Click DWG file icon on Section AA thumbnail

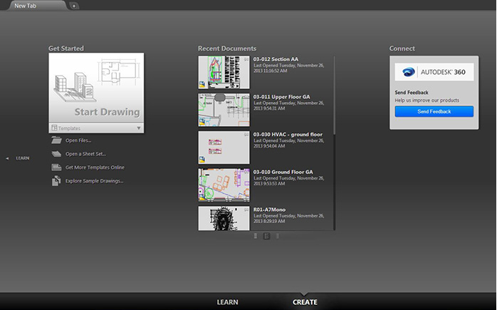point(202,84)
